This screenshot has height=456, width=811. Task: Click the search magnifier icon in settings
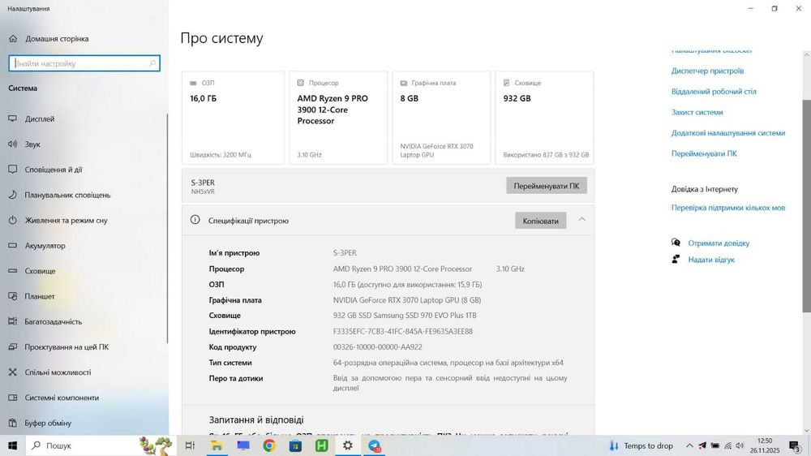152,63
